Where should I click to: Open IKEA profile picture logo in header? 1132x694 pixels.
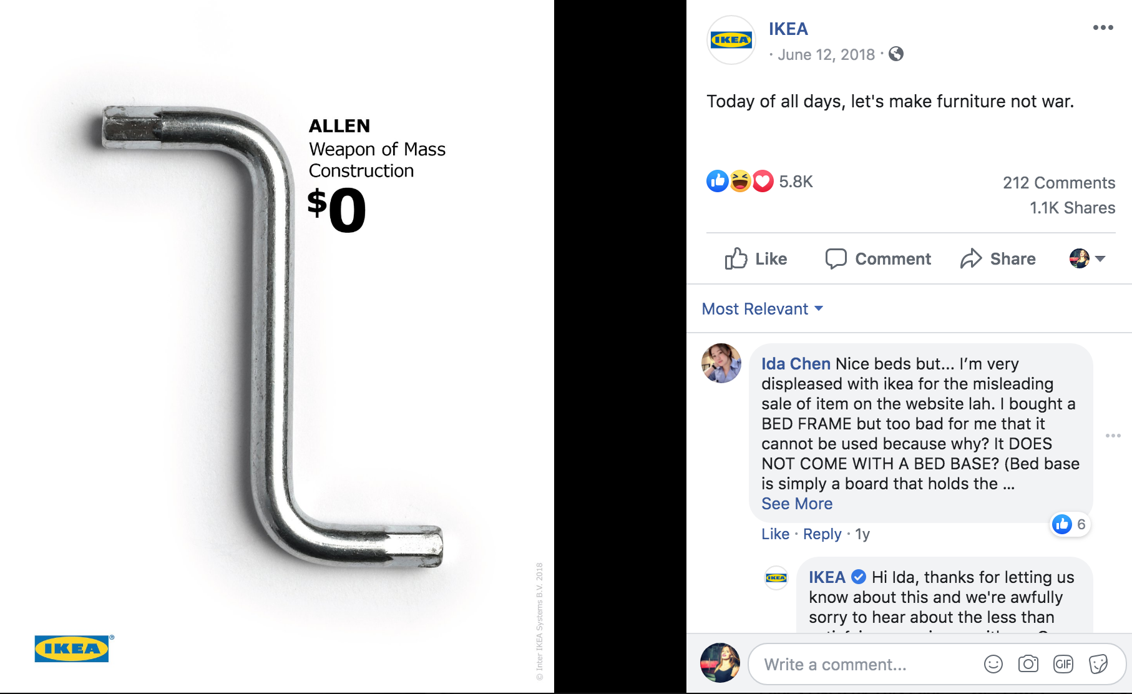click(x=731, y=40)
